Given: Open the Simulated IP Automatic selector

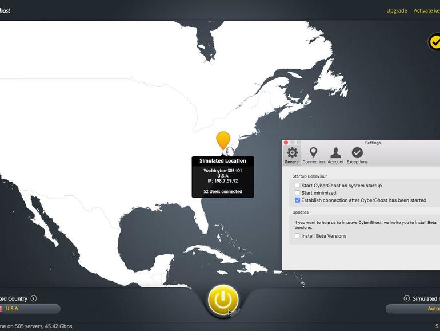Looking at the screenshot, I should coord(413,309).
